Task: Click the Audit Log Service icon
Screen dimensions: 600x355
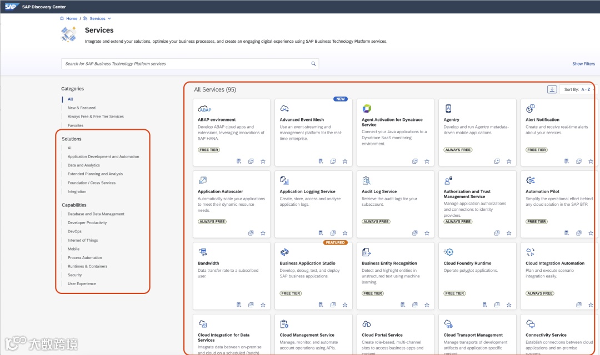Action: (x=366, y=180)
